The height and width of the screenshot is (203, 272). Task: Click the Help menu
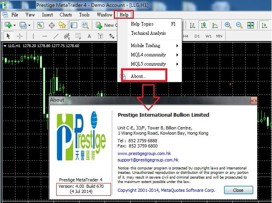[124, 15]
